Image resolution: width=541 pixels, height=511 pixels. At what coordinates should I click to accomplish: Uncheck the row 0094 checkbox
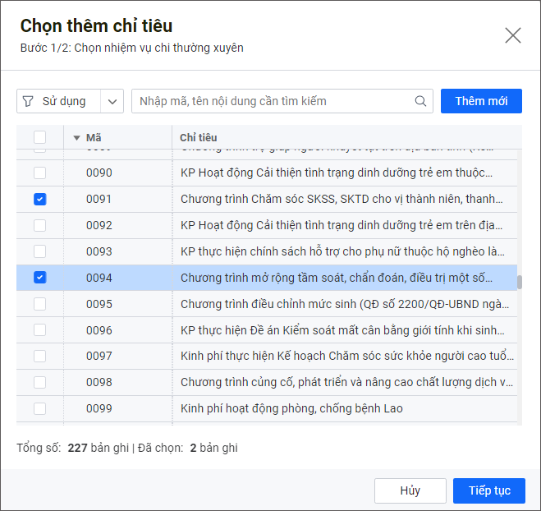39,278
